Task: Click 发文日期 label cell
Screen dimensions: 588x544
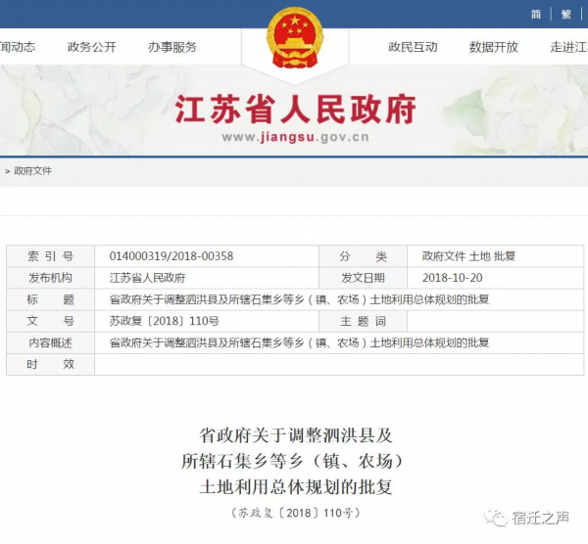Action: [x=363, y=278]
